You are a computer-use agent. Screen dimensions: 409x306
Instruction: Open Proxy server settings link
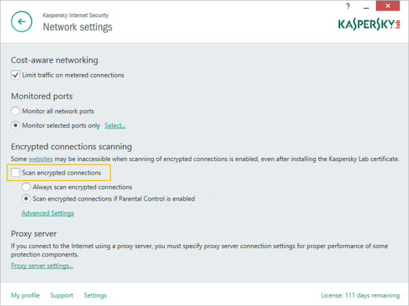coord(42,266)
